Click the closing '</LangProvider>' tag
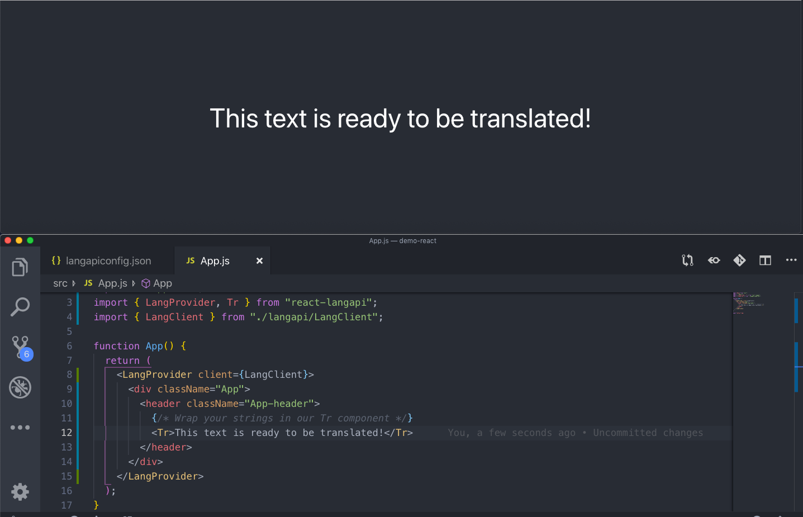Image resolution: width=803 pixels, height=517 pixels. tap(160, 476)
